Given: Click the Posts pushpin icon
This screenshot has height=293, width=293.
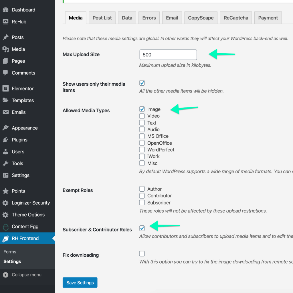Looking at the screenshot, I should click(5, 37).
